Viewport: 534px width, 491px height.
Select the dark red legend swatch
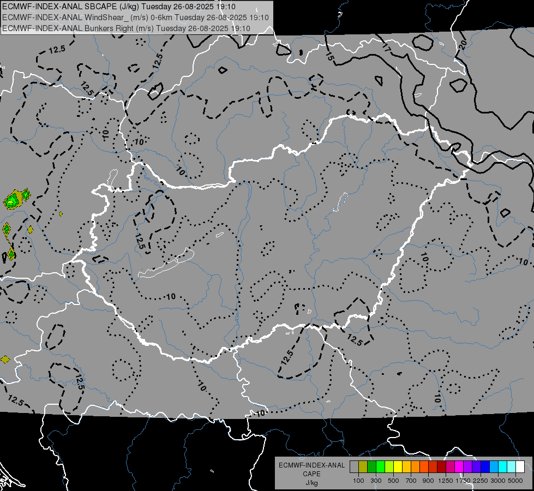point(442,466)
